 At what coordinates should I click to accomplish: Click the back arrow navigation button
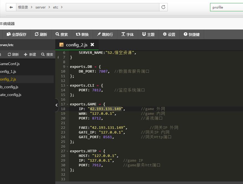11,7
